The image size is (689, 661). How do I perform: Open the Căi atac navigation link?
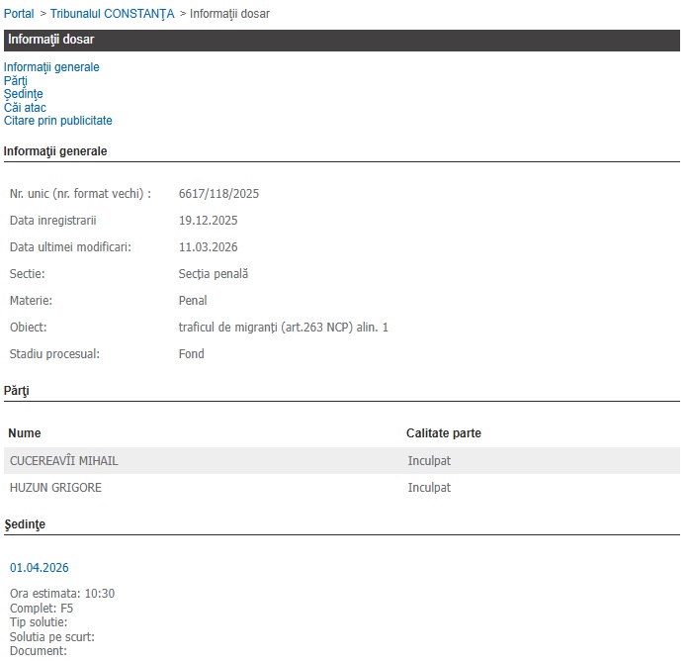(25, 108)
